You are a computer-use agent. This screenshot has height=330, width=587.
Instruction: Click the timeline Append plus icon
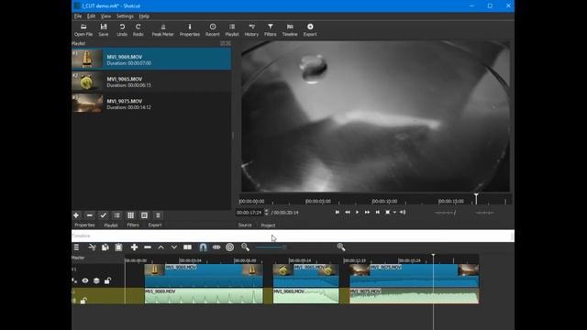134,247
